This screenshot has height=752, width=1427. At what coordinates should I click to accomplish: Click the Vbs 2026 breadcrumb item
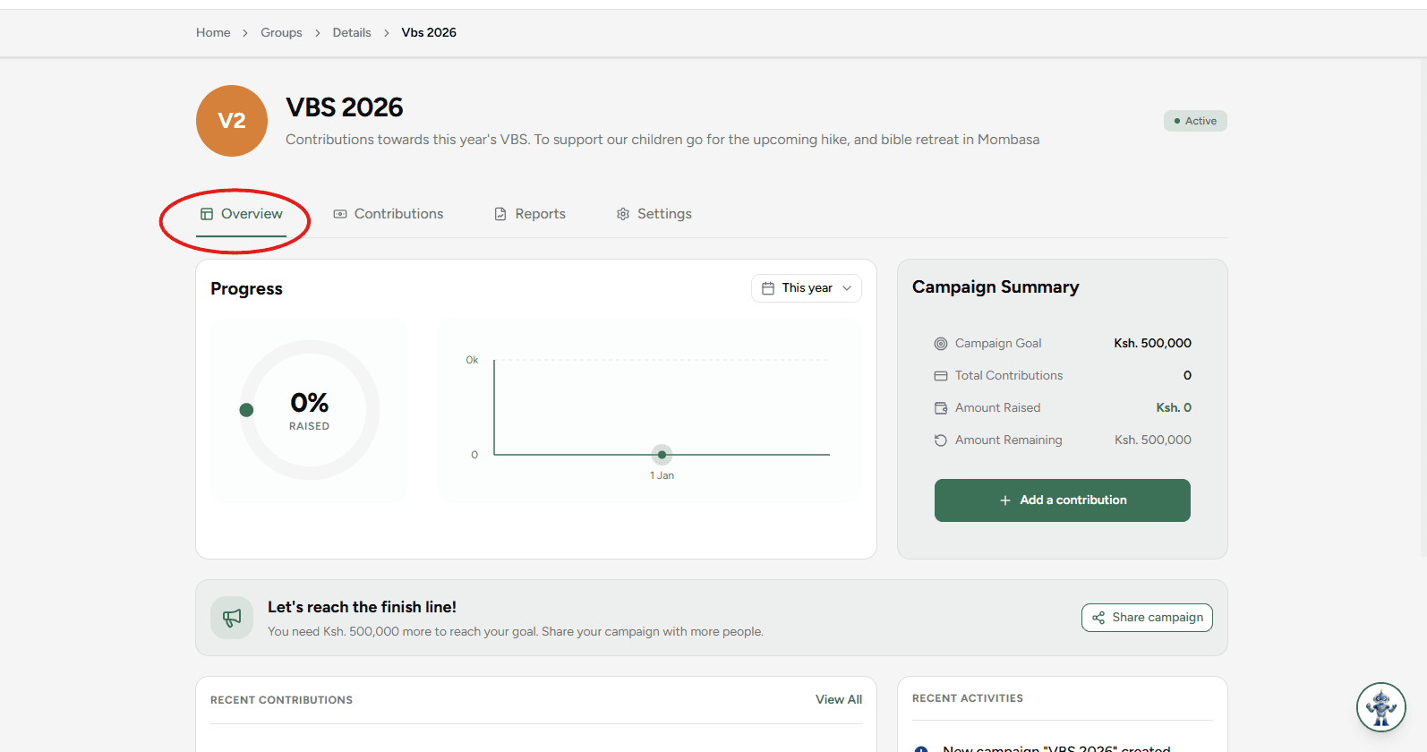point(429,33)
